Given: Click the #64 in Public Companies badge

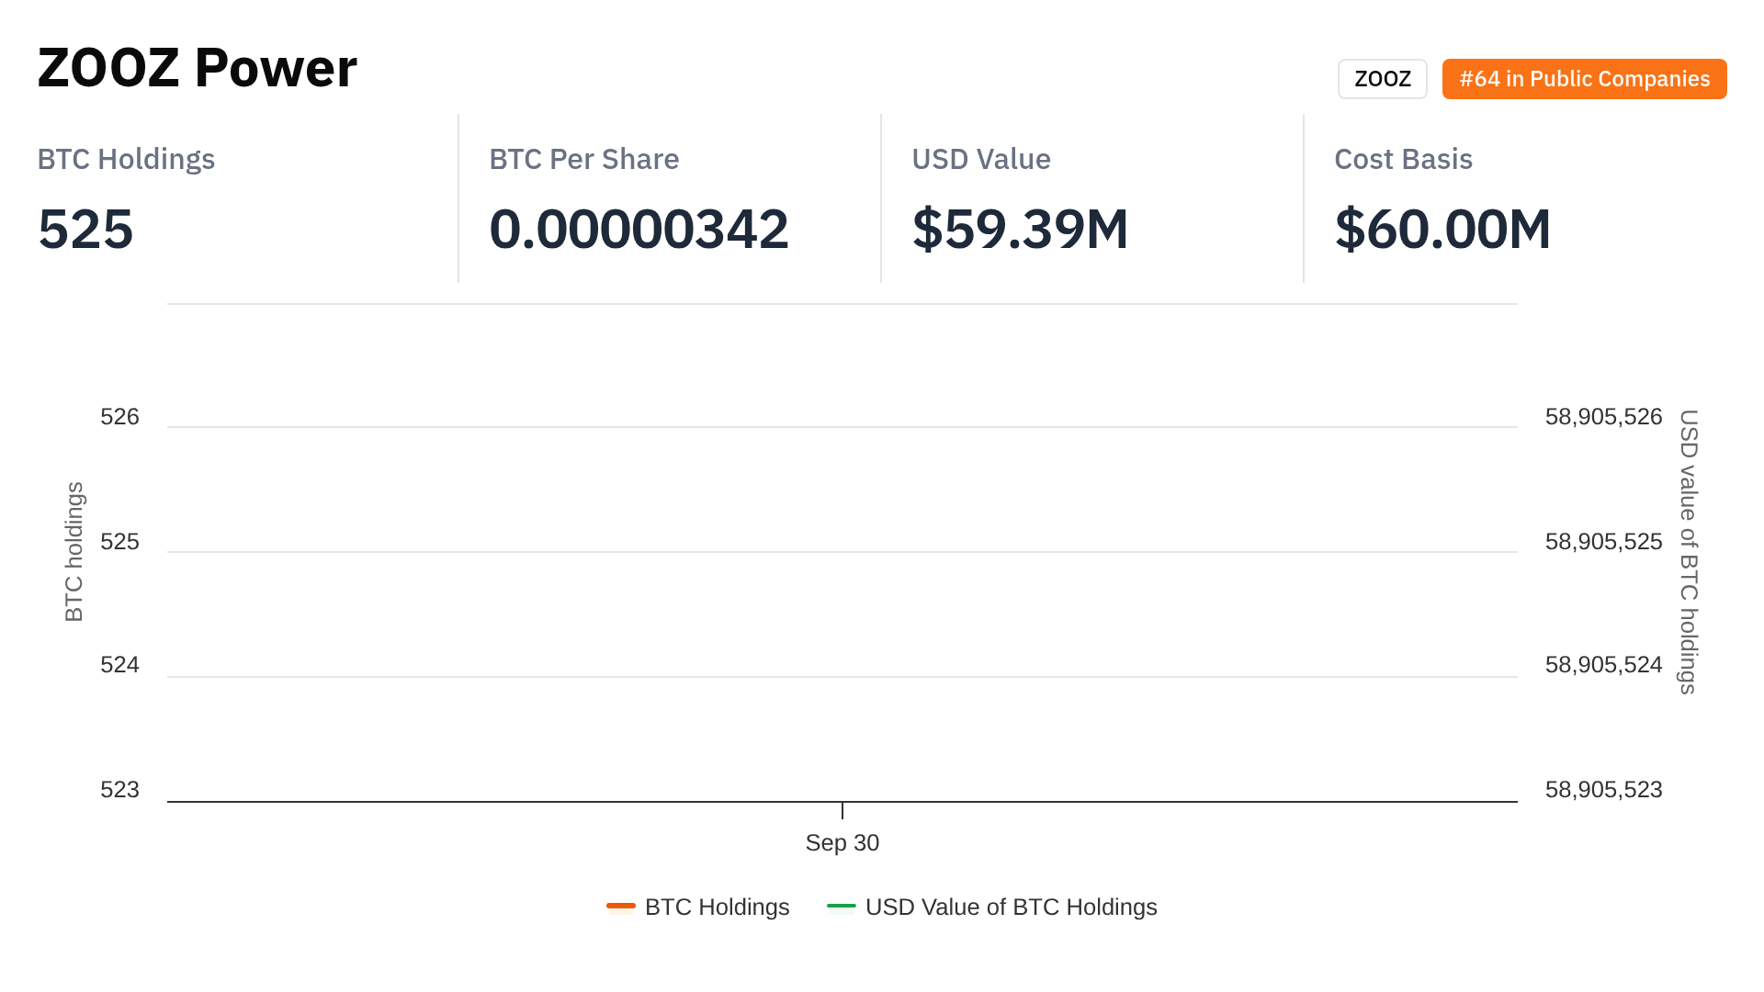Looking at the screenshot, I should click(x=1584, y=79).
